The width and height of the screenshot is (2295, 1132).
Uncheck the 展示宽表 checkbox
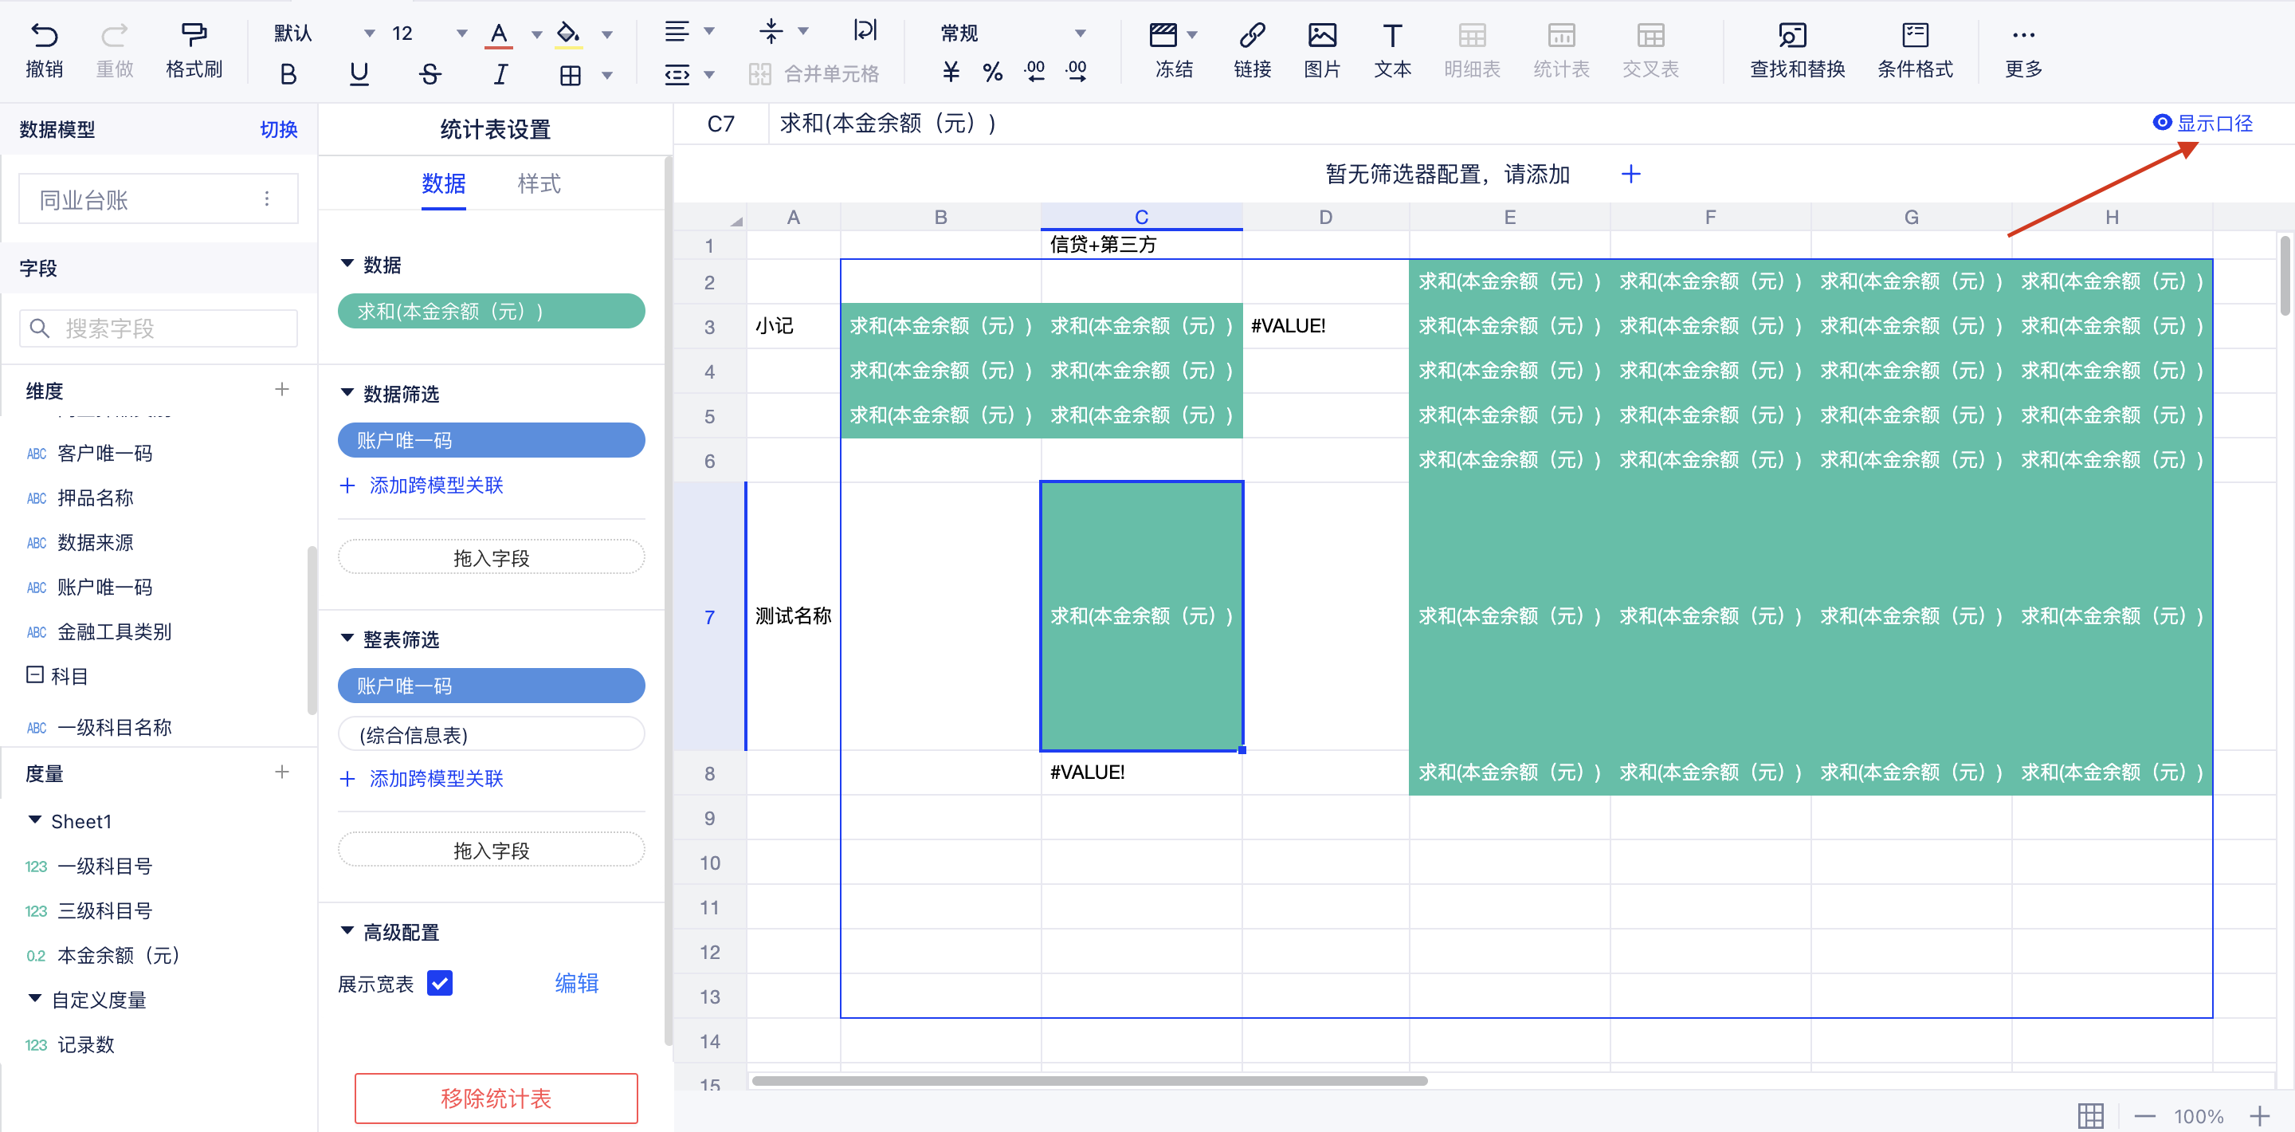coord(440,983)
